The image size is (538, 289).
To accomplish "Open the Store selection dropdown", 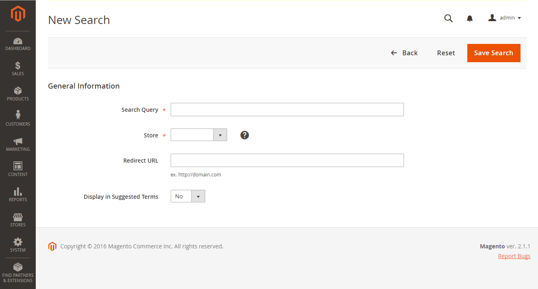I will (x=220, y=135).
